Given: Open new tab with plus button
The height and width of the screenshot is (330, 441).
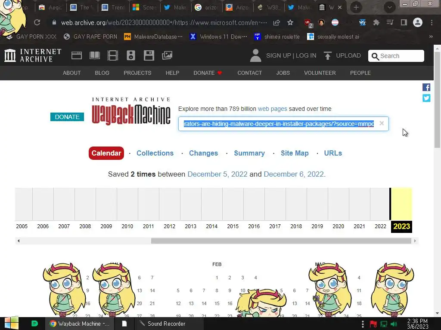Looking at the screenshot, I should click(356, 7).
